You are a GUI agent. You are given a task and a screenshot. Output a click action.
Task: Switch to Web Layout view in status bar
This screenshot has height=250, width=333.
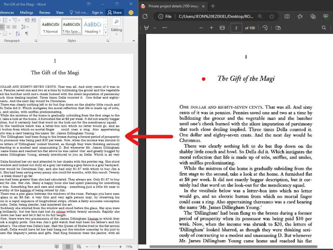79,247
